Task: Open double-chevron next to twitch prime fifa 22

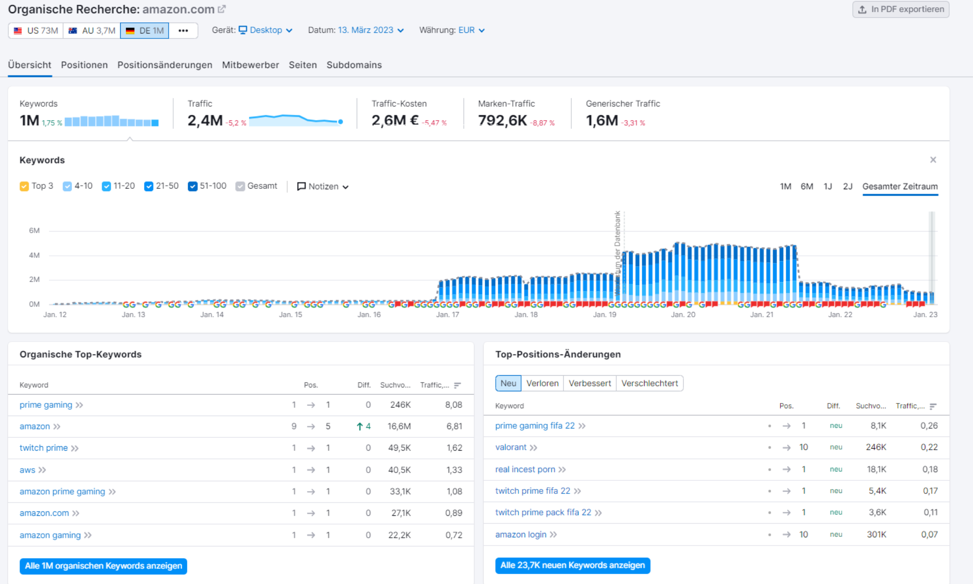Action: pyautogui.click(x=577, y=491)
